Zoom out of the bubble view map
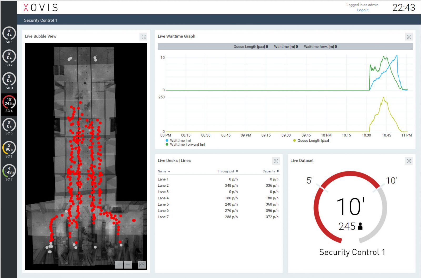The width and height of the screenshot is (421, 278). point(119,265)
